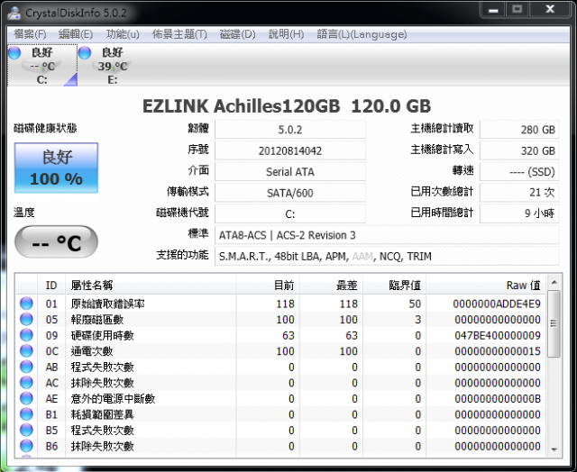
Task: Open the 佈景主題(T) menu
Action: click(x=179, y=34)
